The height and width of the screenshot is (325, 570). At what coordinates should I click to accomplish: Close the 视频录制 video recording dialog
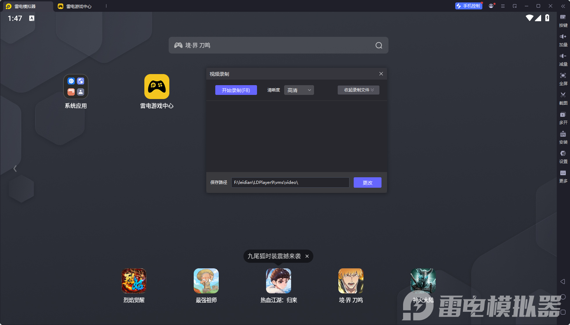[381, 74]
